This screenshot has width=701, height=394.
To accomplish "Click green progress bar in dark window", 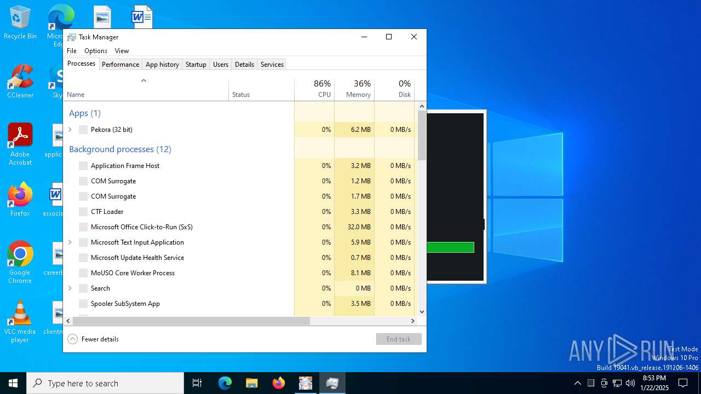I will click(x=450, y=247).
